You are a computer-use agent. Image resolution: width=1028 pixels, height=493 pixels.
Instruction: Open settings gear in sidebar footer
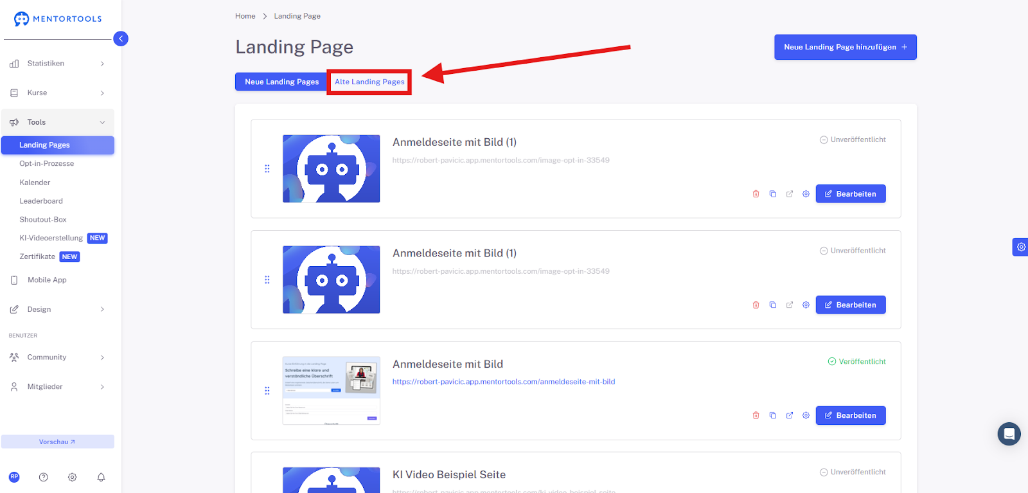click(73, 477)
